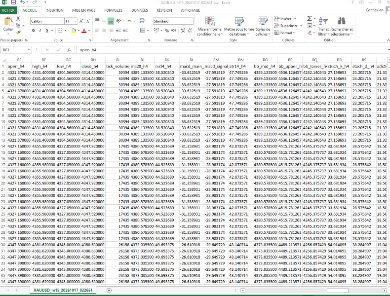Click merge and center icon
Screen dimensions: 390x296
(143, 30)
